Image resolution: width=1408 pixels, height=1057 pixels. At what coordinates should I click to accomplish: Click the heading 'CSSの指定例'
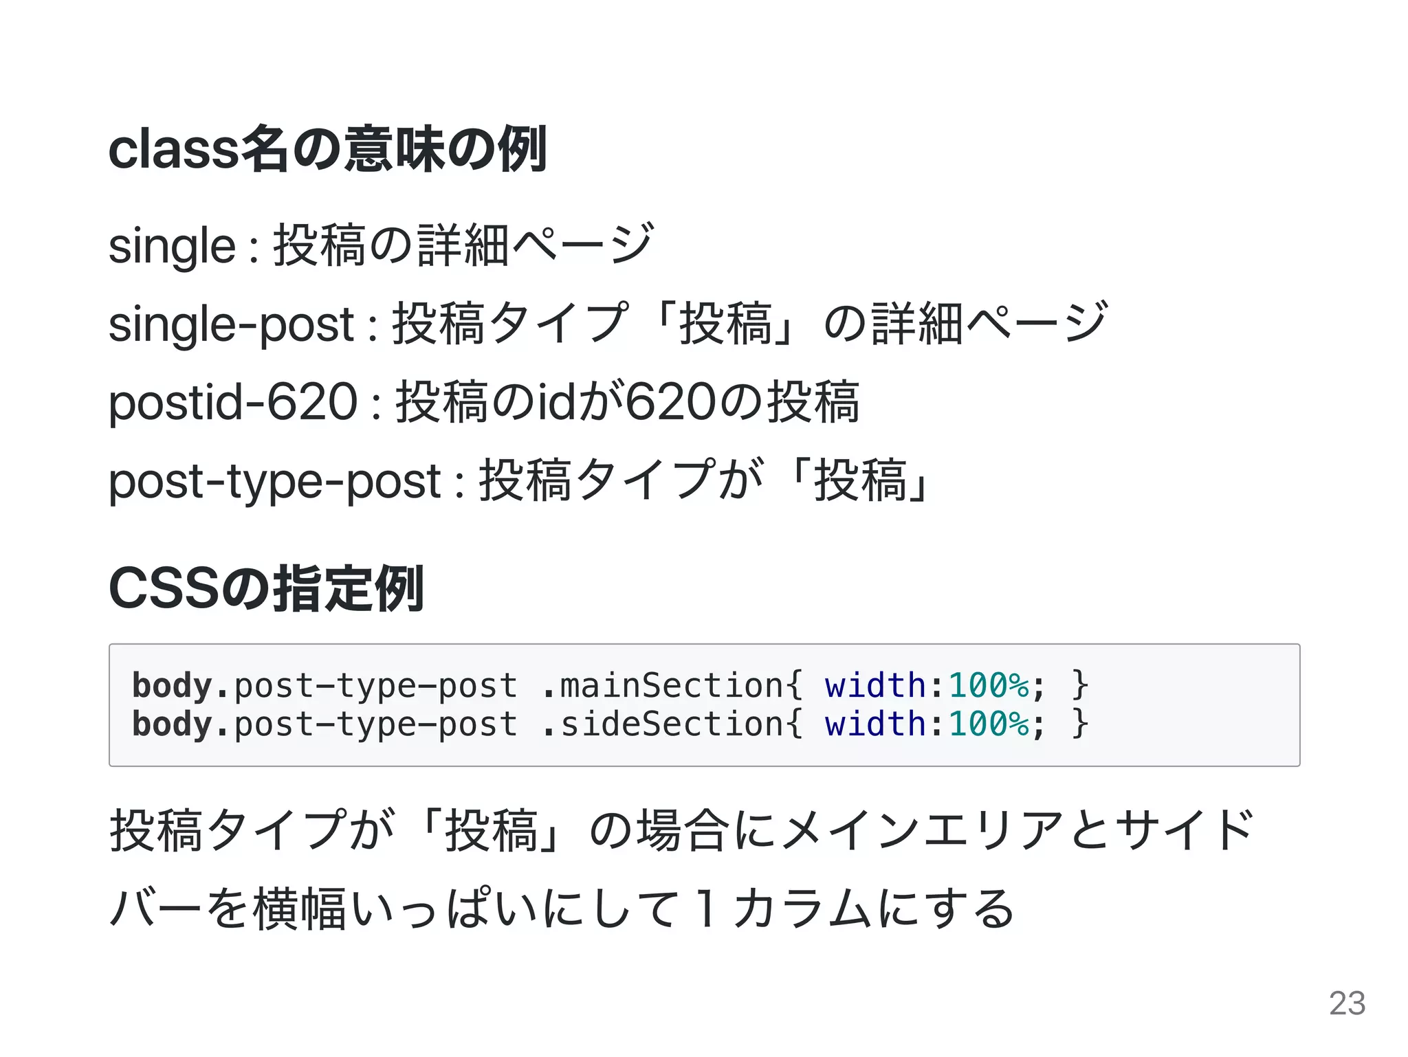(266, 589)
